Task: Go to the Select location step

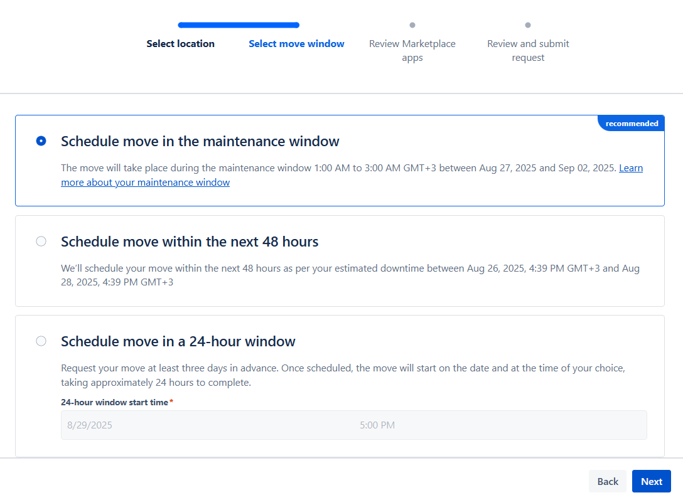Action: [x=180, y=44]
